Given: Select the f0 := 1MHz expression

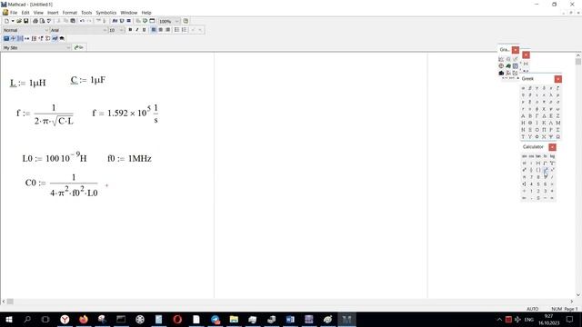Looking at the screenshot, I should [x=129, y=158].
